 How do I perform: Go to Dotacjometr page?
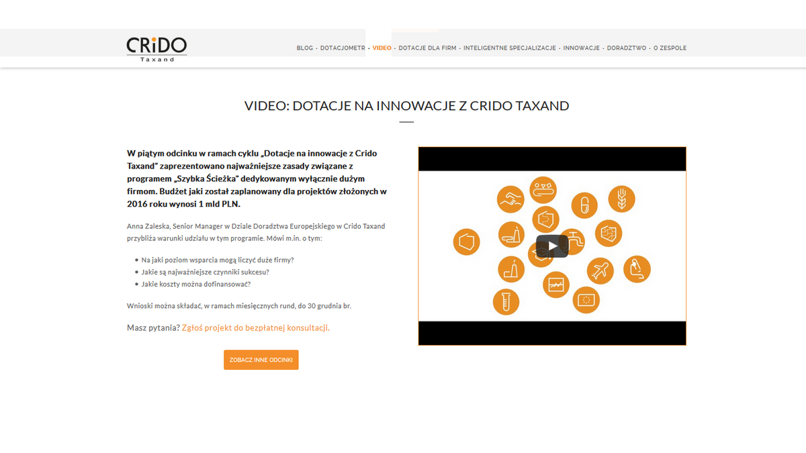pyautogui.click(x=343, y=48)
